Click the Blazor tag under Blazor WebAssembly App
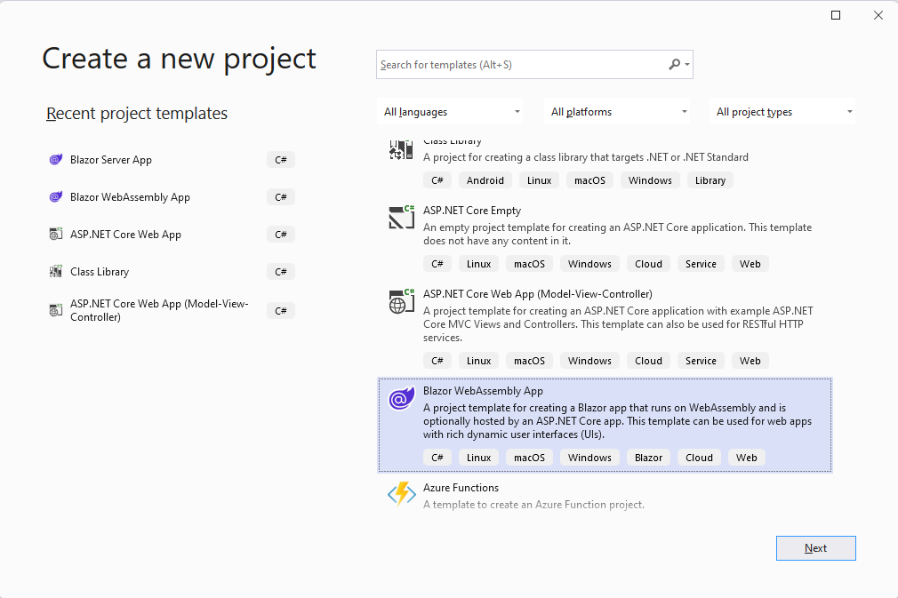 [x=648, y=458]
